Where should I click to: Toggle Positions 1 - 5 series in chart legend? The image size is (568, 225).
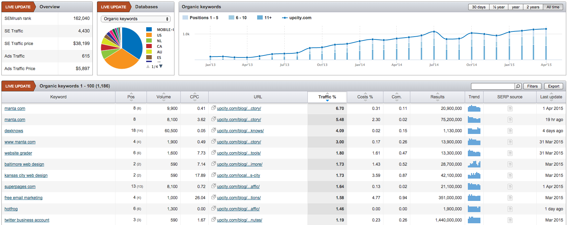click(200, 18)
